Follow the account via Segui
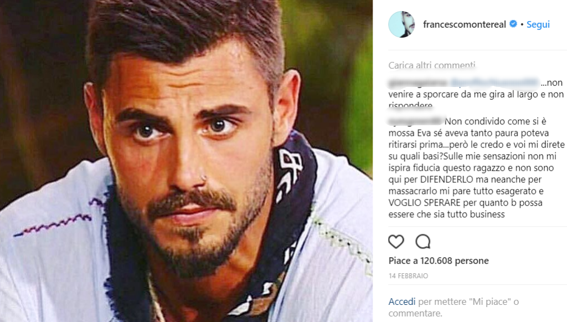The image size is (567, 322). (x=538, y=24)
